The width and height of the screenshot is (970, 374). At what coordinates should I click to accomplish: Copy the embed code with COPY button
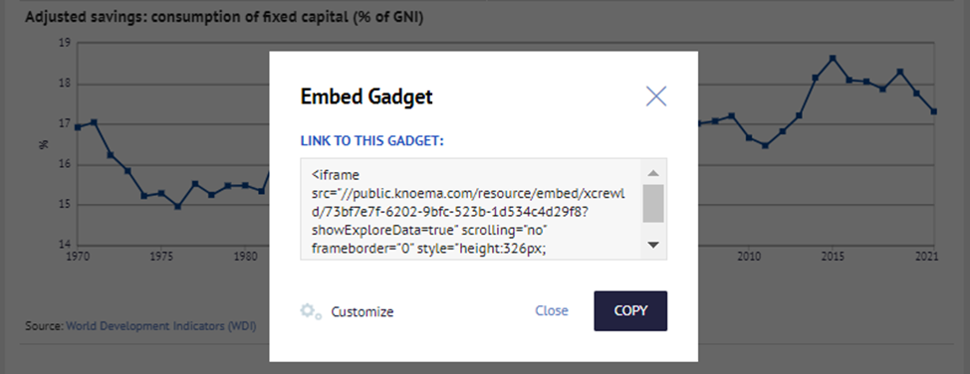630,311
